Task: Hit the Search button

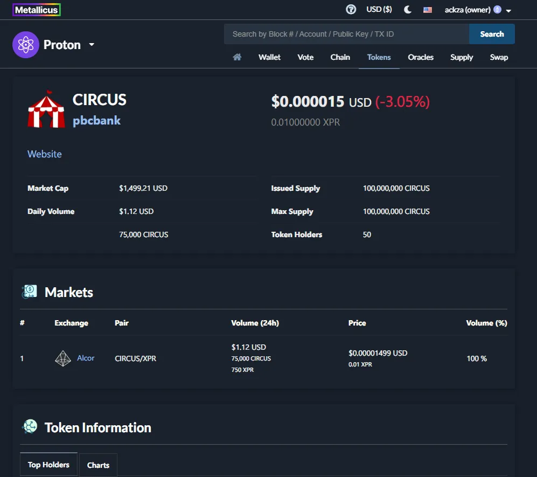Action: (x=492, y=34)
